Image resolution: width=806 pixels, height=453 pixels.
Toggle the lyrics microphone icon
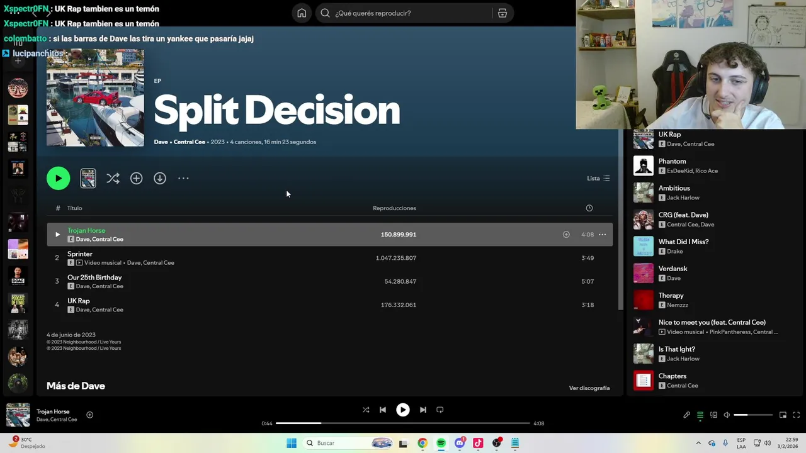click(x=687, y=415)
